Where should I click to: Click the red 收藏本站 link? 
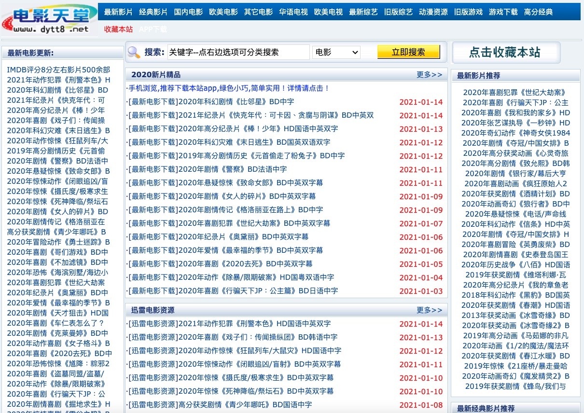[x=118, y=29]
